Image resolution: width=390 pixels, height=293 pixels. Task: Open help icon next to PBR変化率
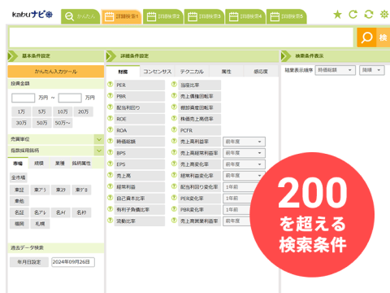pos(174,209)
